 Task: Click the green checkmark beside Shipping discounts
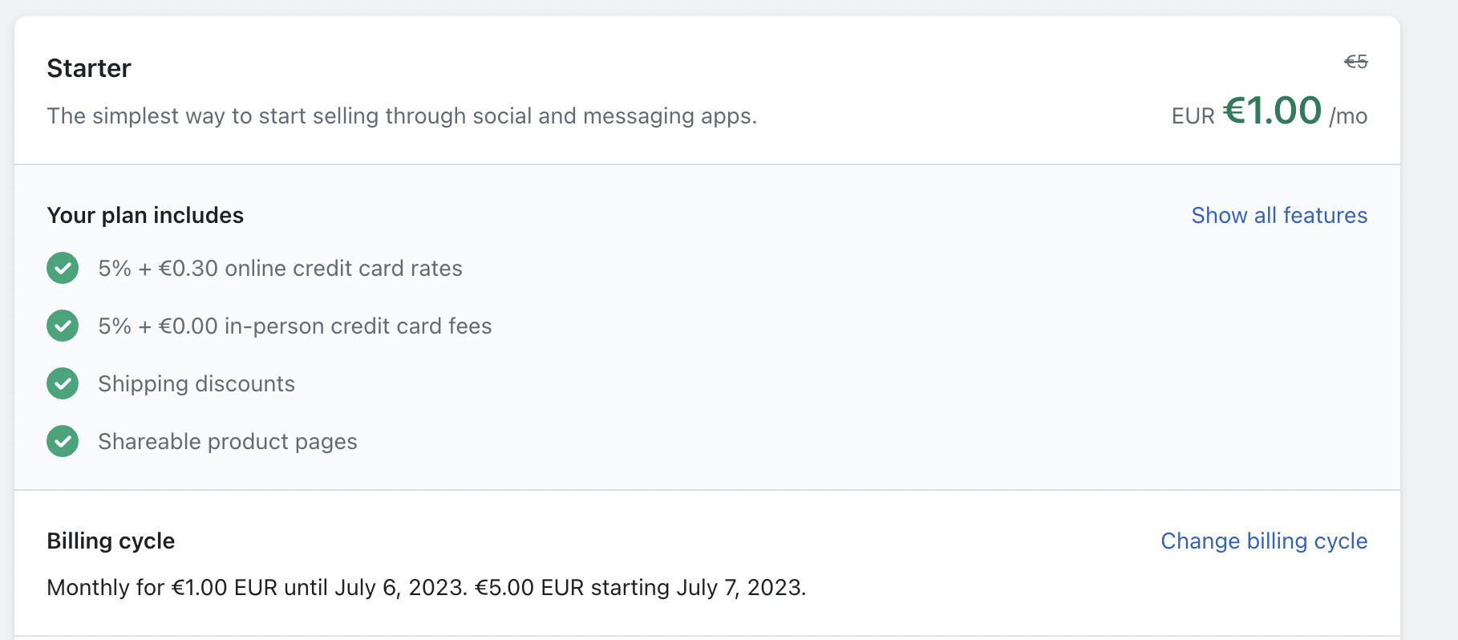[63, 383]
